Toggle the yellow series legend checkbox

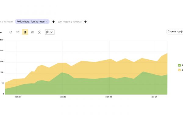[x=179, y=70]
